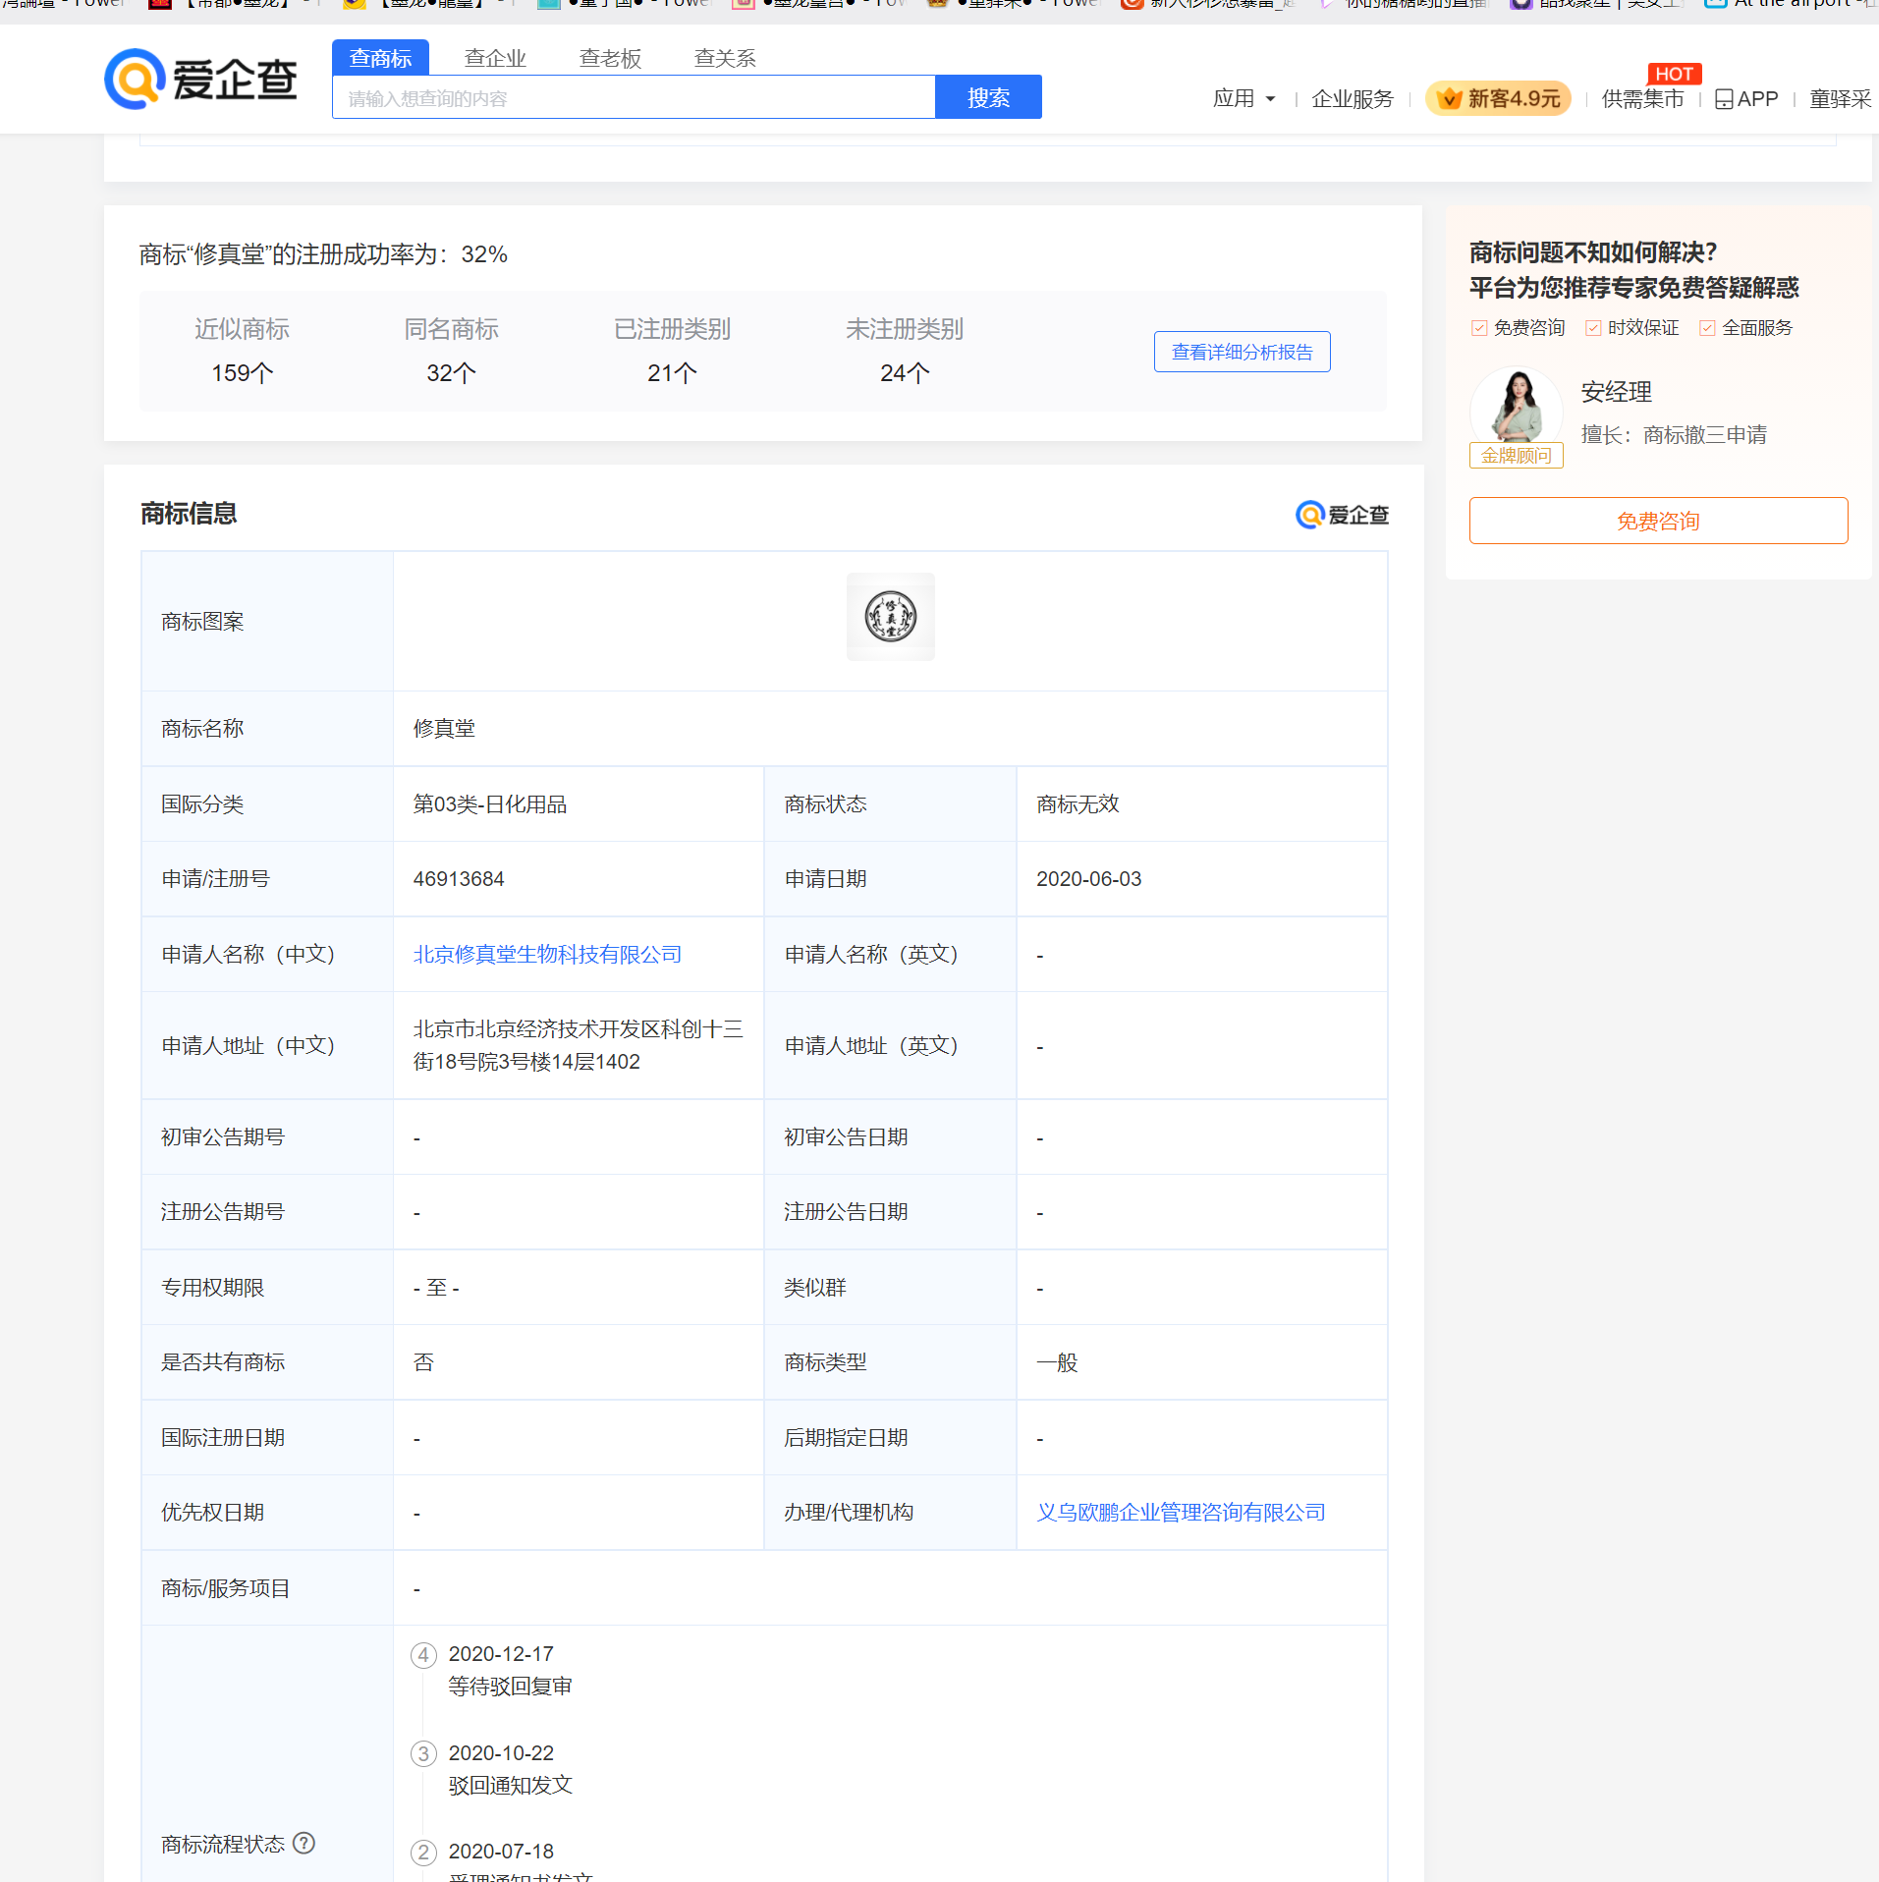The width and height of the screenshot is (1879, 1882).
Task: Expand the 应用 dropdown menu
Action: [x=1243, y=99]
